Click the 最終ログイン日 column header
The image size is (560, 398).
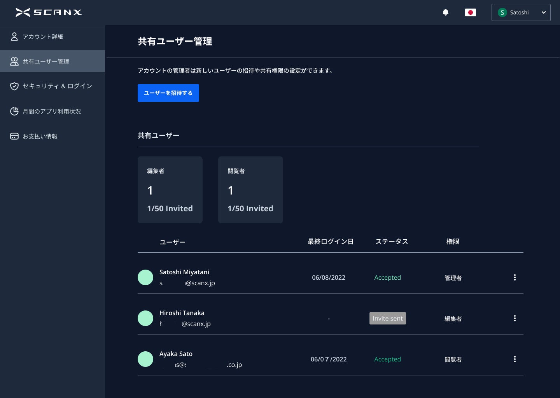[330, 242]
